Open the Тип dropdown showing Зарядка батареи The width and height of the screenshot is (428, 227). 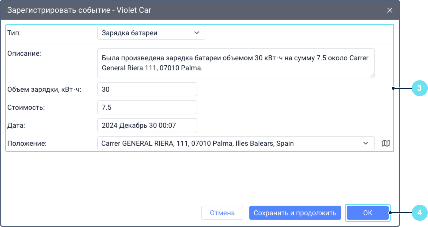tap(151, 33)
